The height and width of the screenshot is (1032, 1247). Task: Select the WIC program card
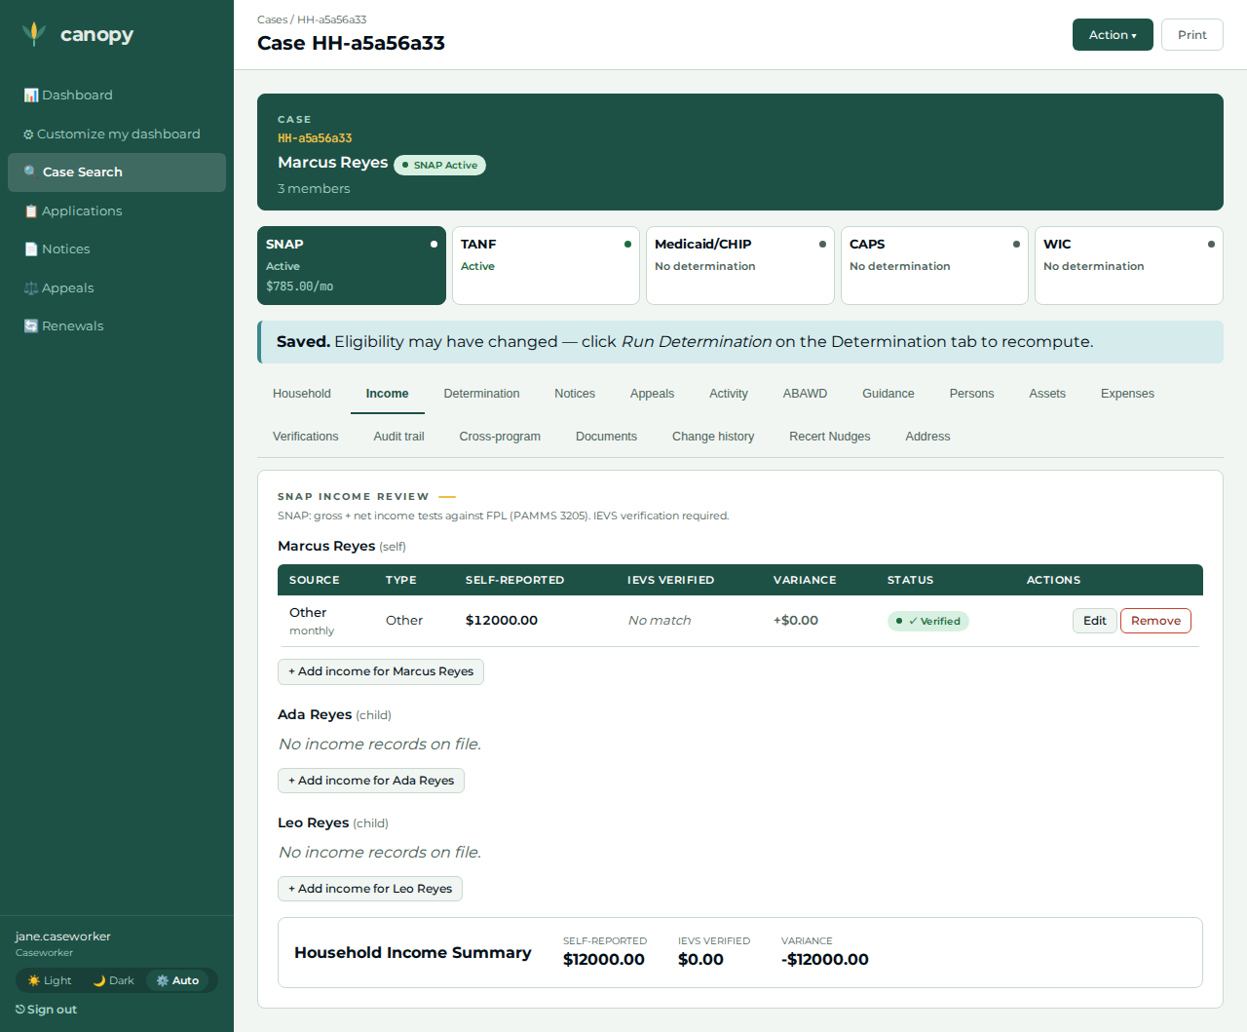[x=1128, y=265]
